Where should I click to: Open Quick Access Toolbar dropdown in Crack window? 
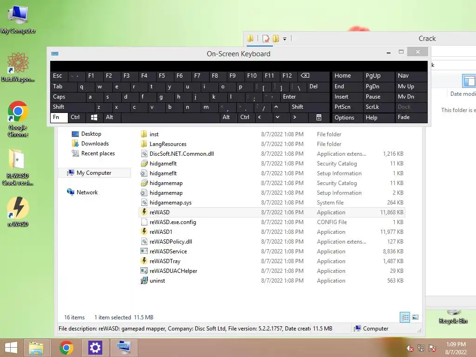285,39
